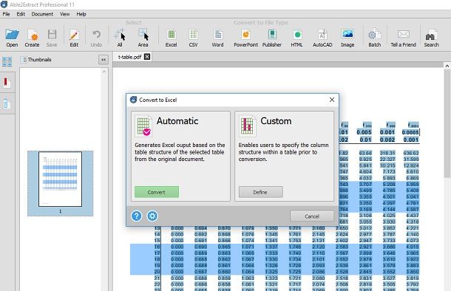
Task: Close the Convert to Excel dialog
Action: point(332,100)
